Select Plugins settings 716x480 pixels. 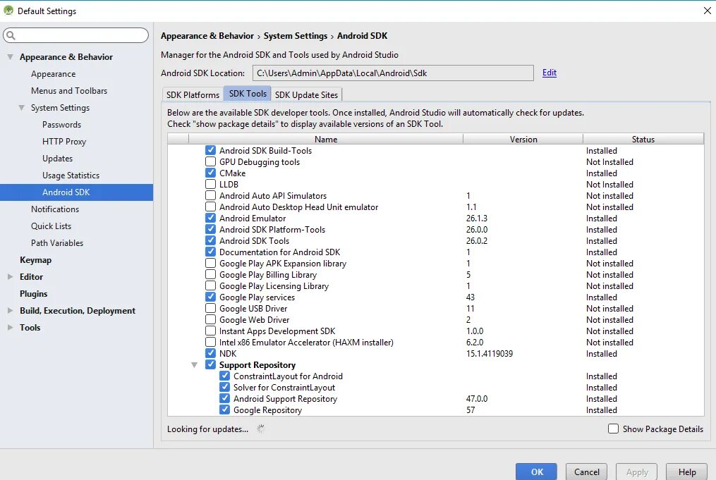33,293
